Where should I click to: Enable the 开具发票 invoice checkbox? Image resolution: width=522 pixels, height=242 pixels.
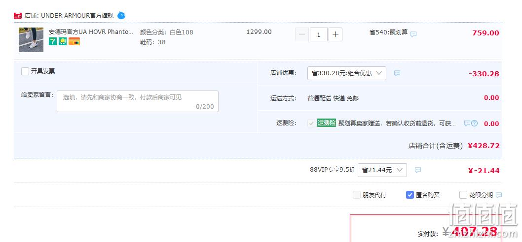tap(25, 71)
